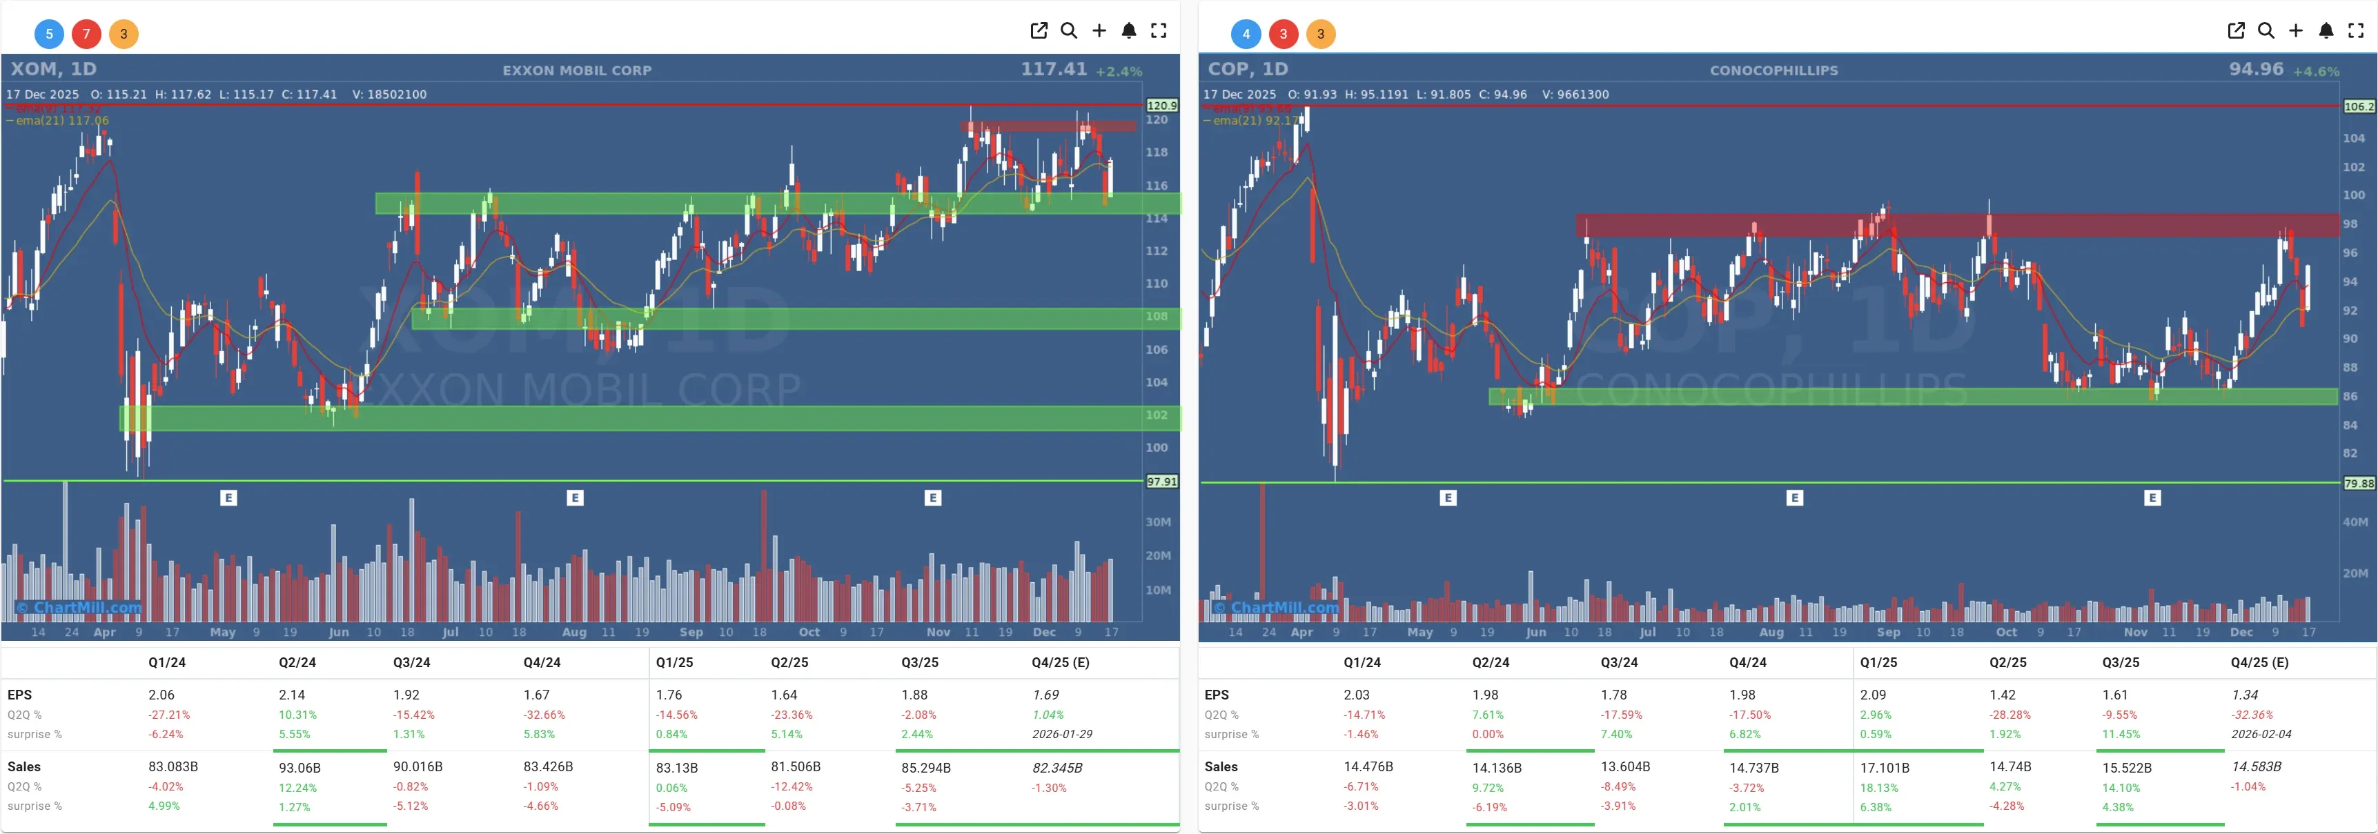Viewport: 2378px width, 834px height.
Task: Set an alert on the COP chart
Action: point(2326,30)
